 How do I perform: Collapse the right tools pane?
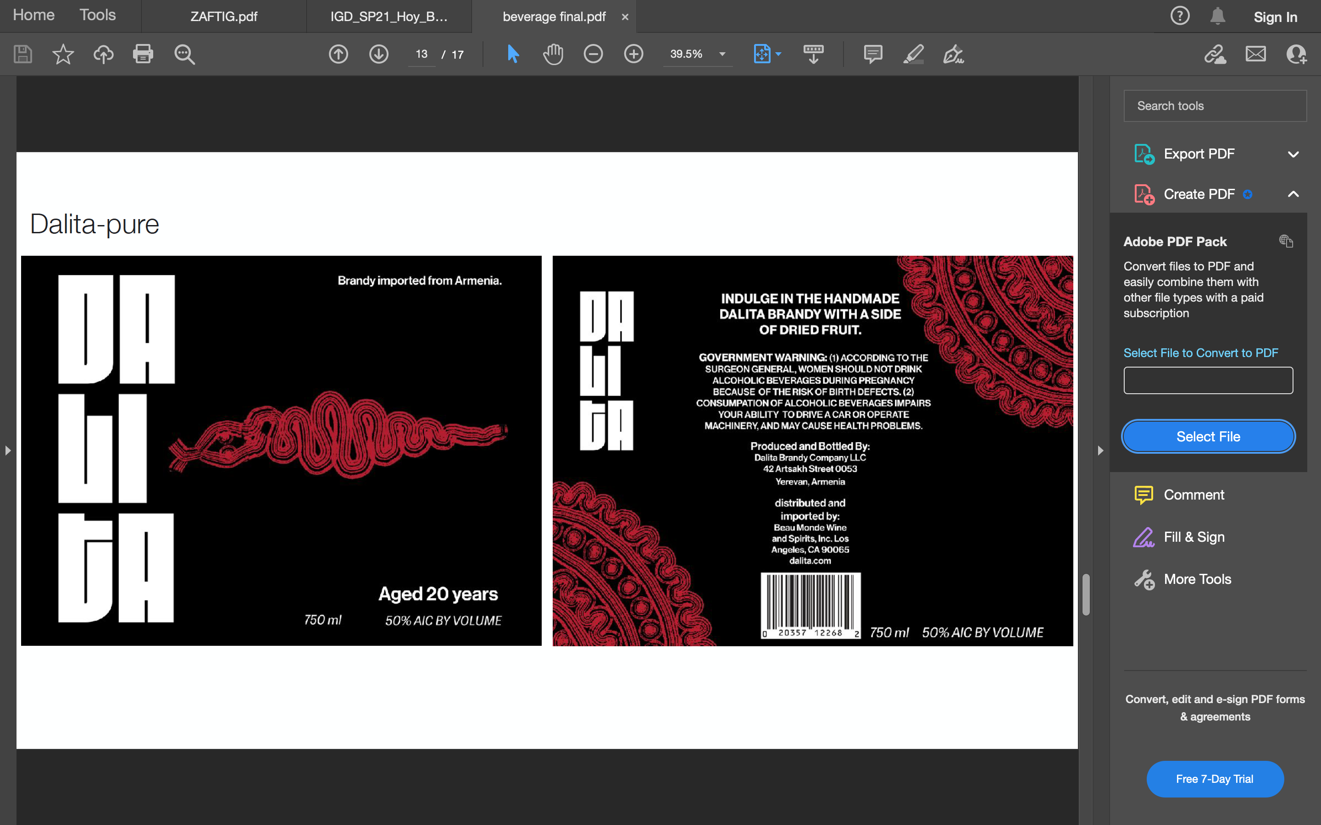coord(1100,450)
